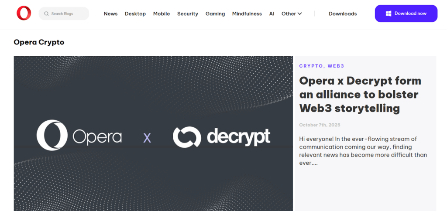
Task: Click the magnifying glass search icon
Action: pyautogui.click(x=46, y=14)
